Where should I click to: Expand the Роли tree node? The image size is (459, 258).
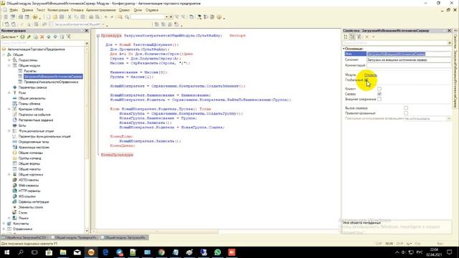9,92
